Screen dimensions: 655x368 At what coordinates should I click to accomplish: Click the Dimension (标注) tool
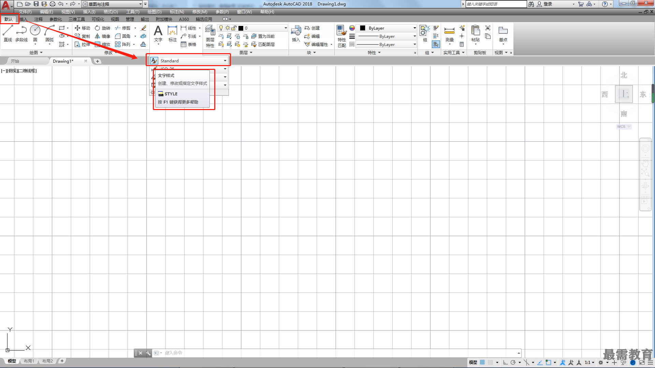click(173, 33)
